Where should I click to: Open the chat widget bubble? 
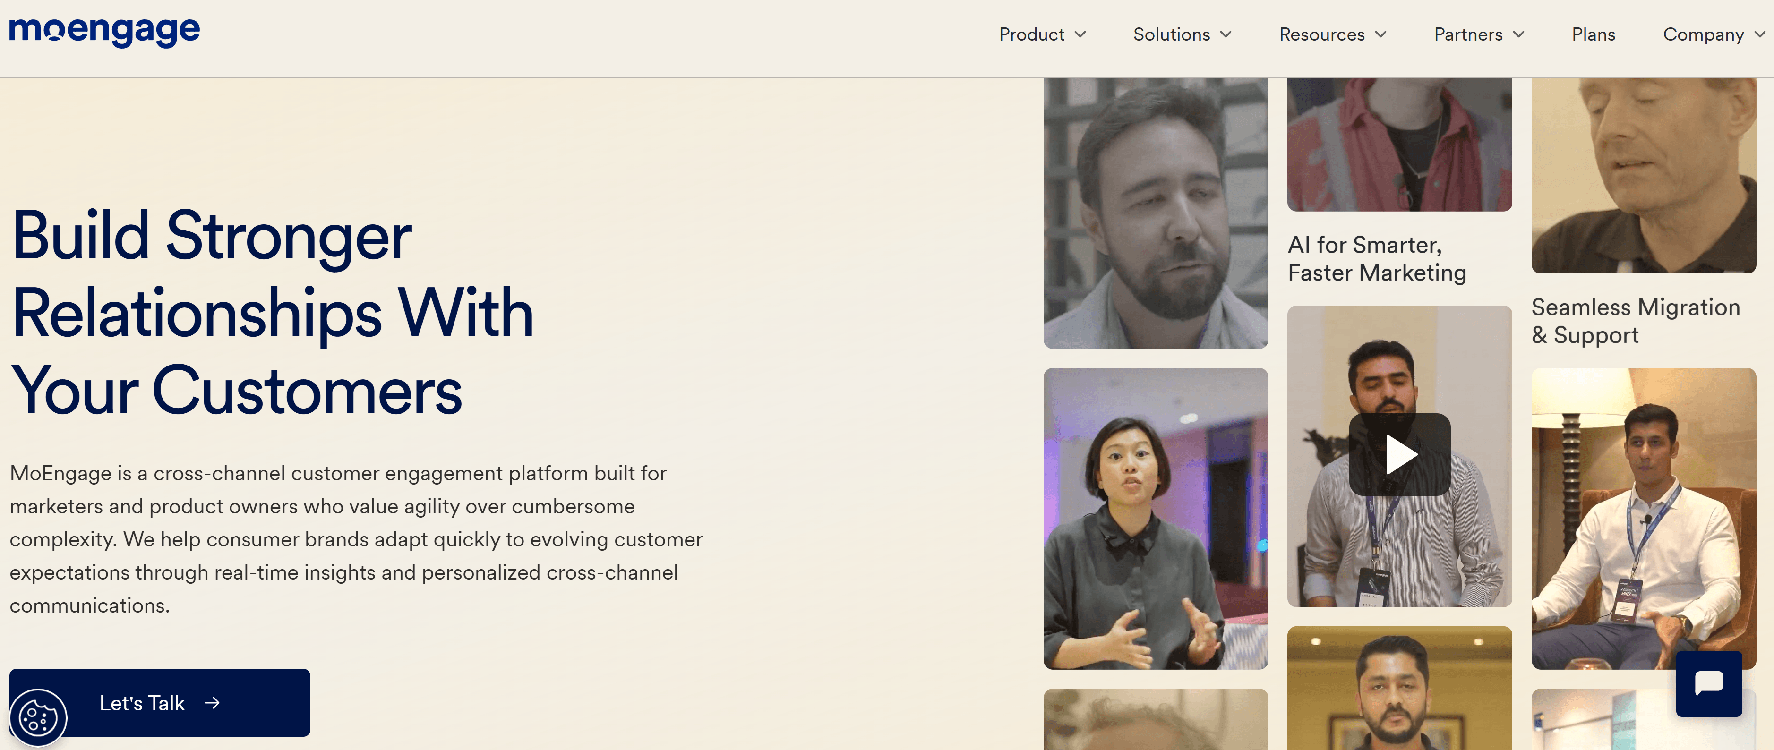pyautogui.click(x=1709, y=683)
